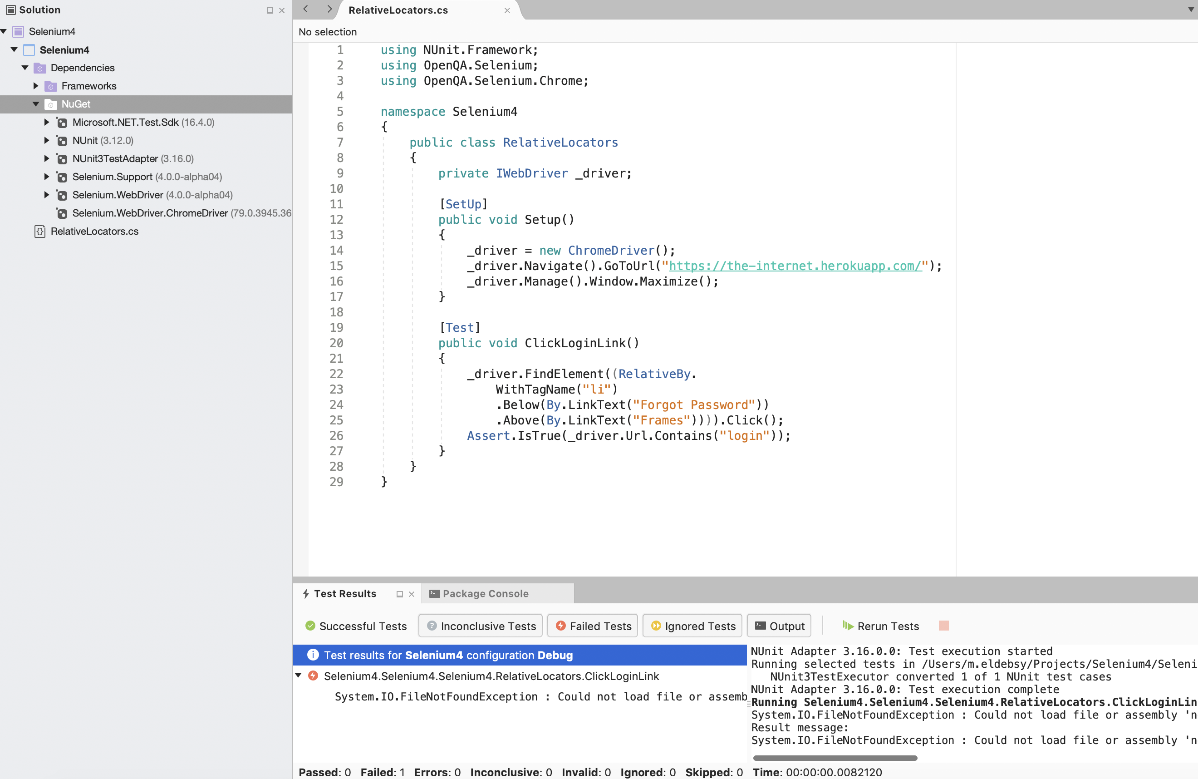Expand the NUnit package node
This screenshot has height=779, width=1198.
[x=46, y=140]
